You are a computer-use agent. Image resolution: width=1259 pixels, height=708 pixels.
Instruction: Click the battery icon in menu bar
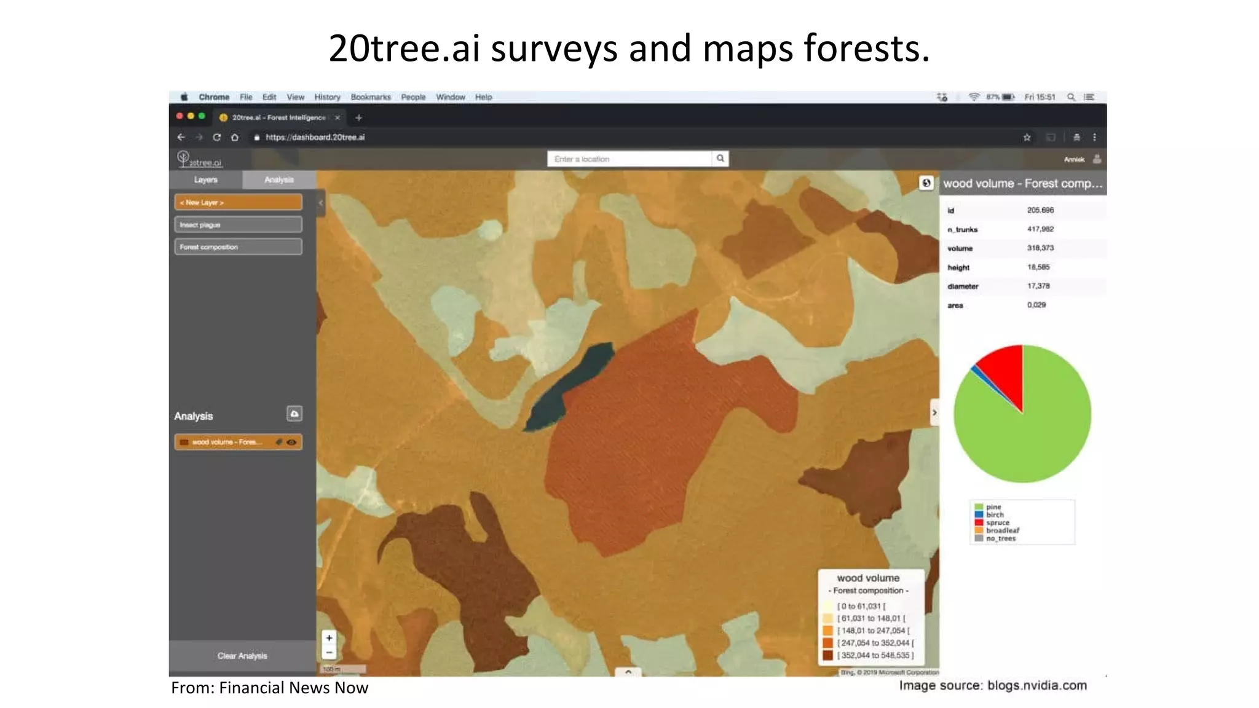click(1008, 97)
